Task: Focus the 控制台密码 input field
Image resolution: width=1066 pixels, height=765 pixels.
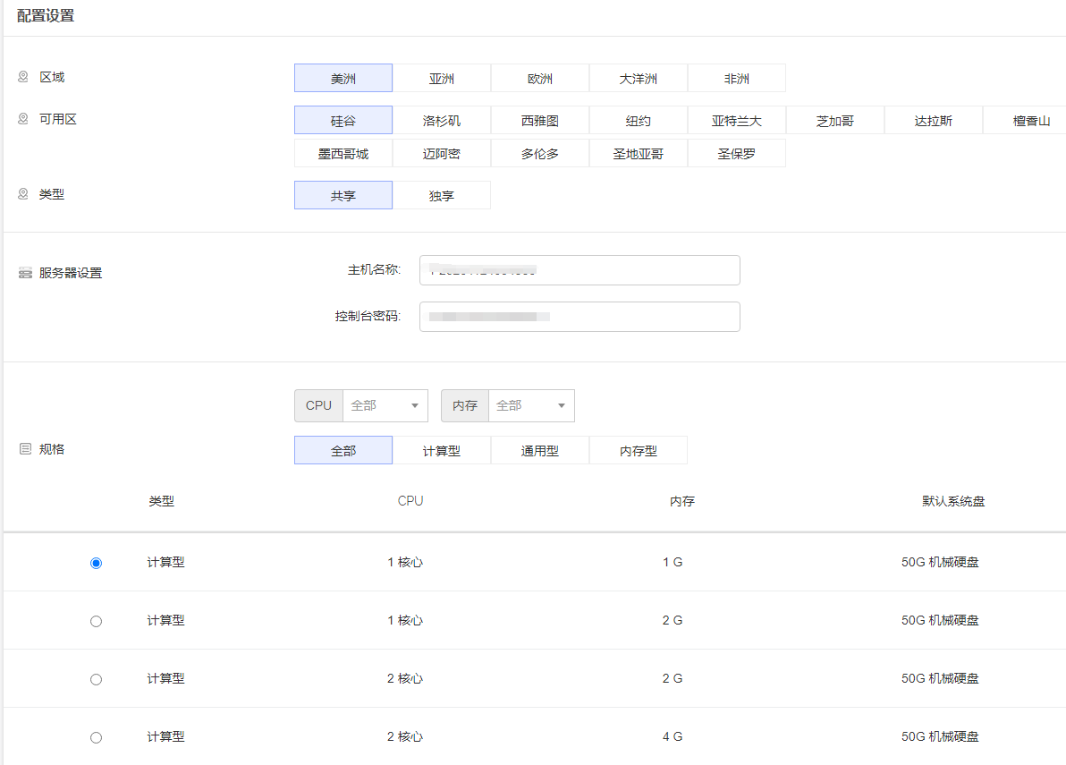Action: [580, 317]
